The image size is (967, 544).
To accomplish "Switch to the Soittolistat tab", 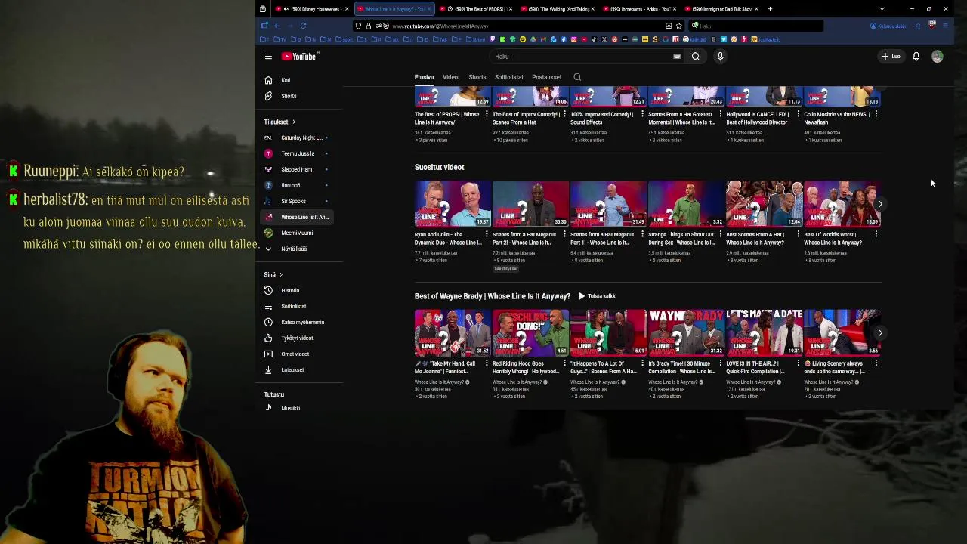I will [x=509, y=77].
